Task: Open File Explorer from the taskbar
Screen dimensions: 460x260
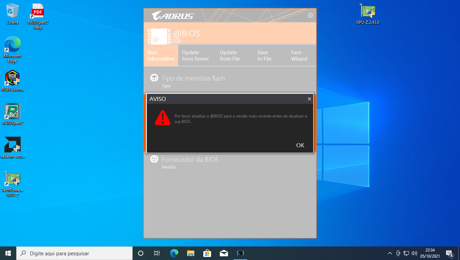Action: (191, 253)
